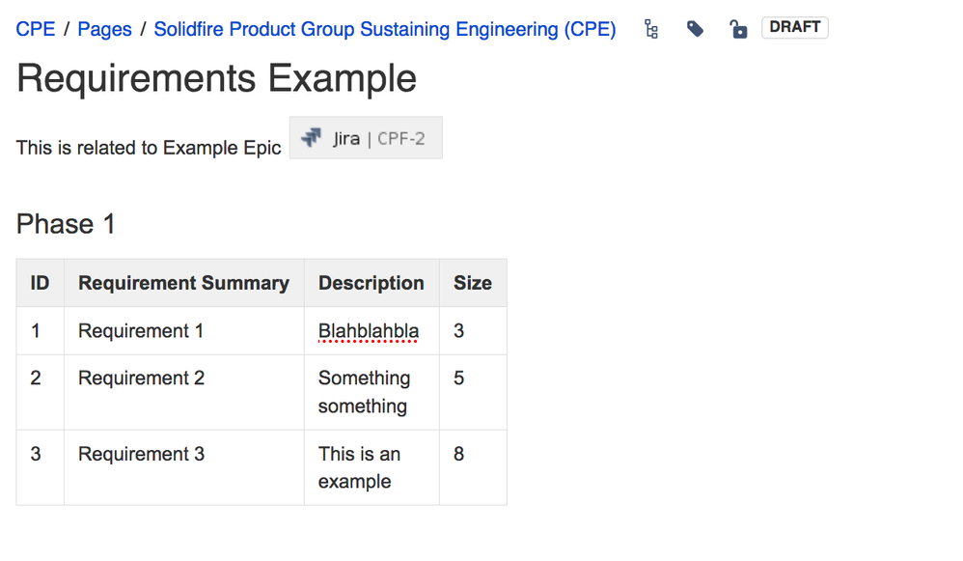Click the size cell containing 8

click(x=459, y=454)
